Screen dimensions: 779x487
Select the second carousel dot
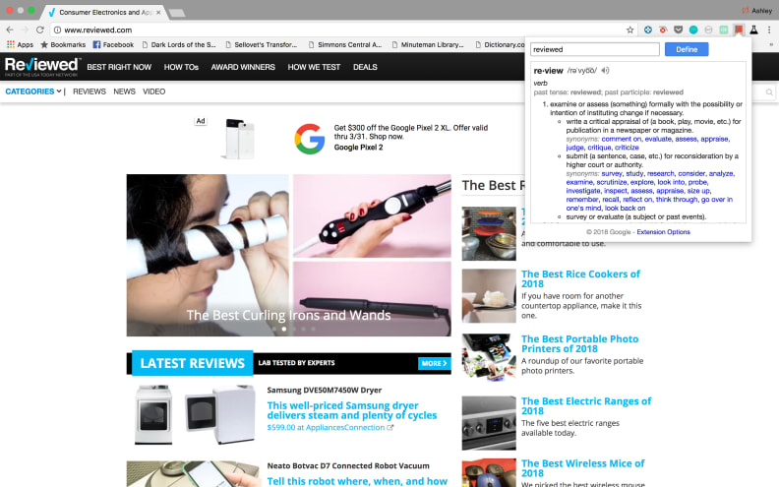click(x=283, y=329)
